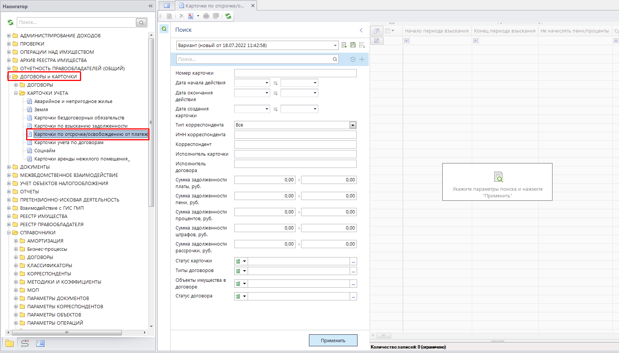Save the search variant with floppy icon
Screen dimensions: 619x353
(x=353, y=45)
